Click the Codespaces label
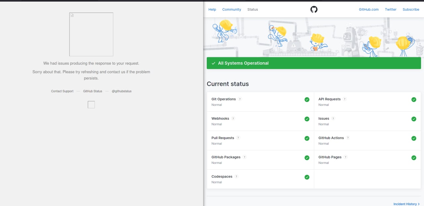 [x=222, y=177]
